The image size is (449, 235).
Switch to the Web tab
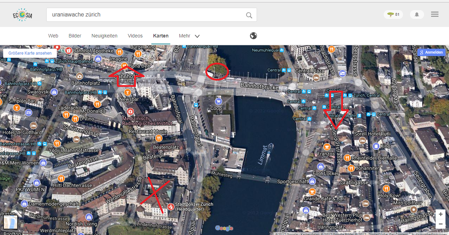point(53,36)
